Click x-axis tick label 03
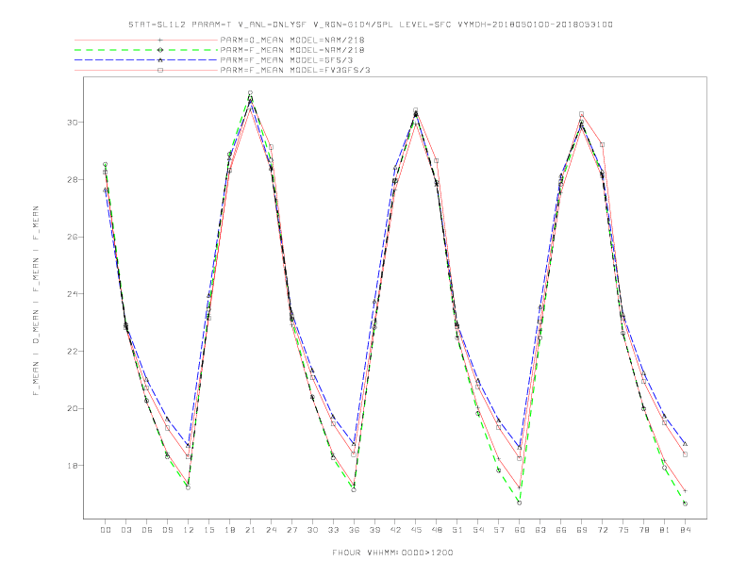Screen dimensions: 747x577 click(125, 530)
